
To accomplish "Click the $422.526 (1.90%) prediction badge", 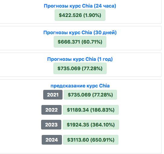I will pyautogui.click(x=80, y=15).
